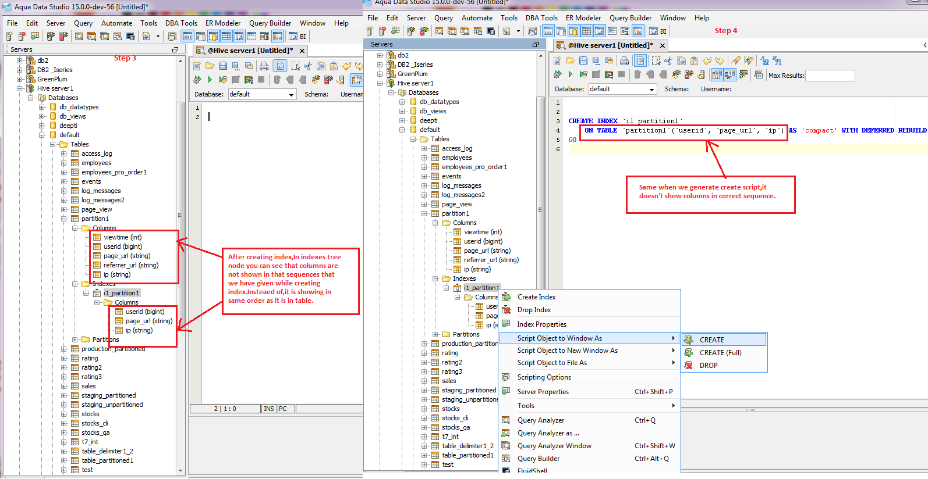Click green Execute Current triangle in right window
The height and width of the screenshot is (479, 928).
point(570,74)
